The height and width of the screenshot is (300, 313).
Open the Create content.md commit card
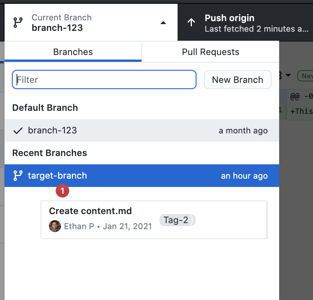(154, 219)
